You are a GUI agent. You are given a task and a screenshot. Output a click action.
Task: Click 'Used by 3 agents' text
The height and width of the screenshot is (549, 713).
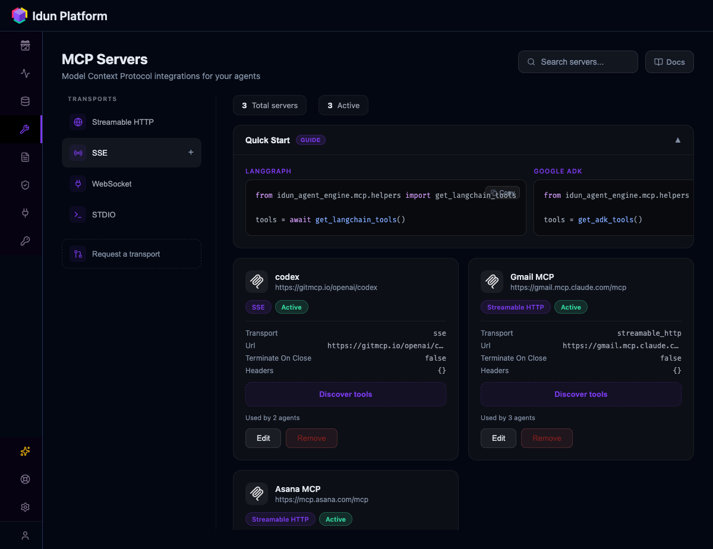(508, 418)
